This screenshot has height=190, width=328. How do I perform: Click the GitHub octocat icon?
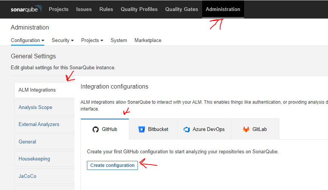(96, 129)
